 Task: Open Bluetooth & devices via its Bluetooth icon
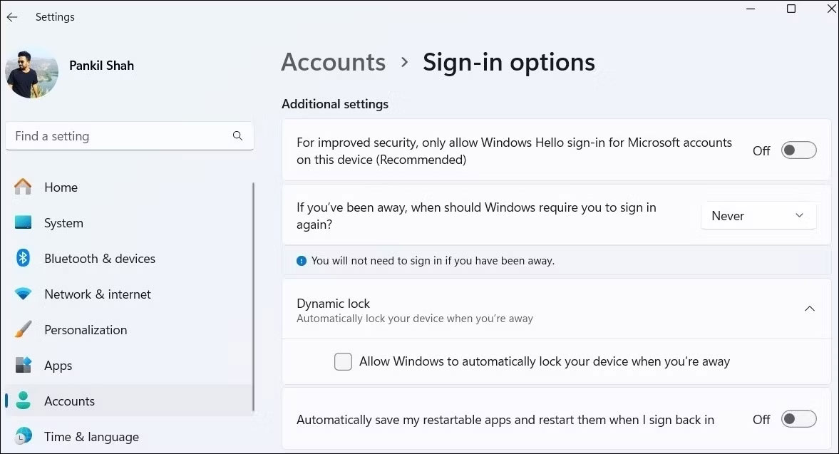tap(23, 258)
